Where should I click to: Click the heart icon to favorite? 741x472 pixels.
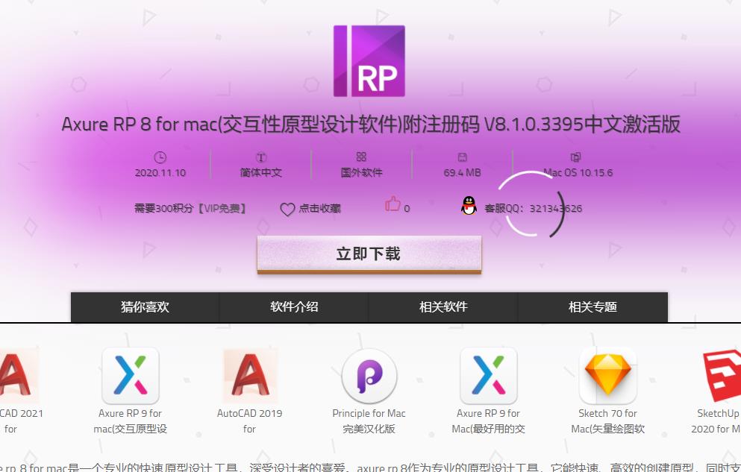pyautogui.click(x=287, y=209)
